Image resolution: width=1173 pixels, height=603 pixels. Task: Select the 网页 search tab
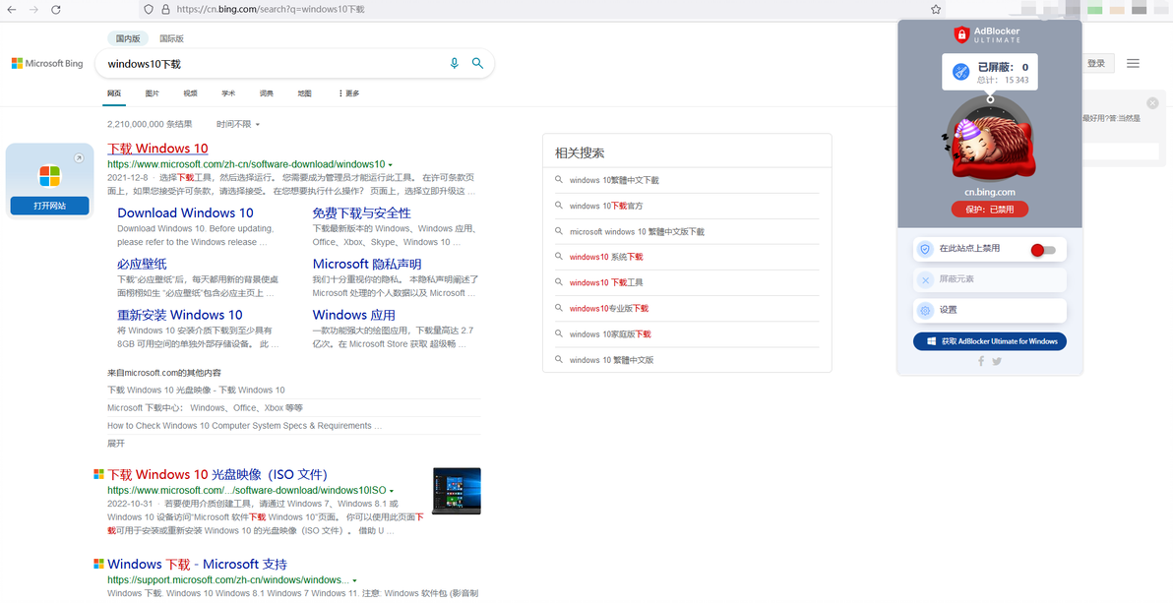click(x=114, y=93)
